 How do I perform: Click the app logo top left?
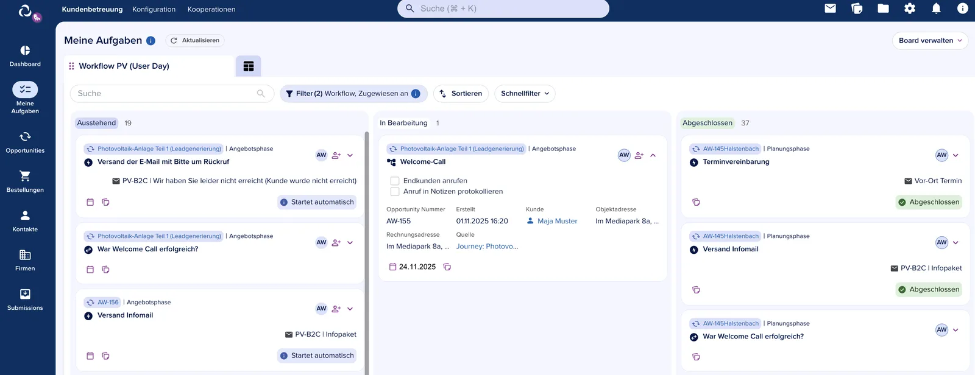click(x=25, y=10)
